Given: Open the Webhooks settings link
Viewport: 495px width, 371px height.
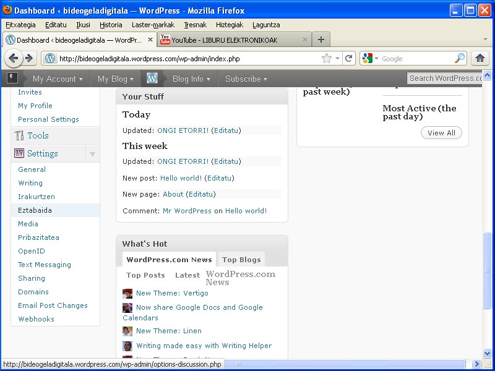Looking at the screenshot, I should pos(36,319).
